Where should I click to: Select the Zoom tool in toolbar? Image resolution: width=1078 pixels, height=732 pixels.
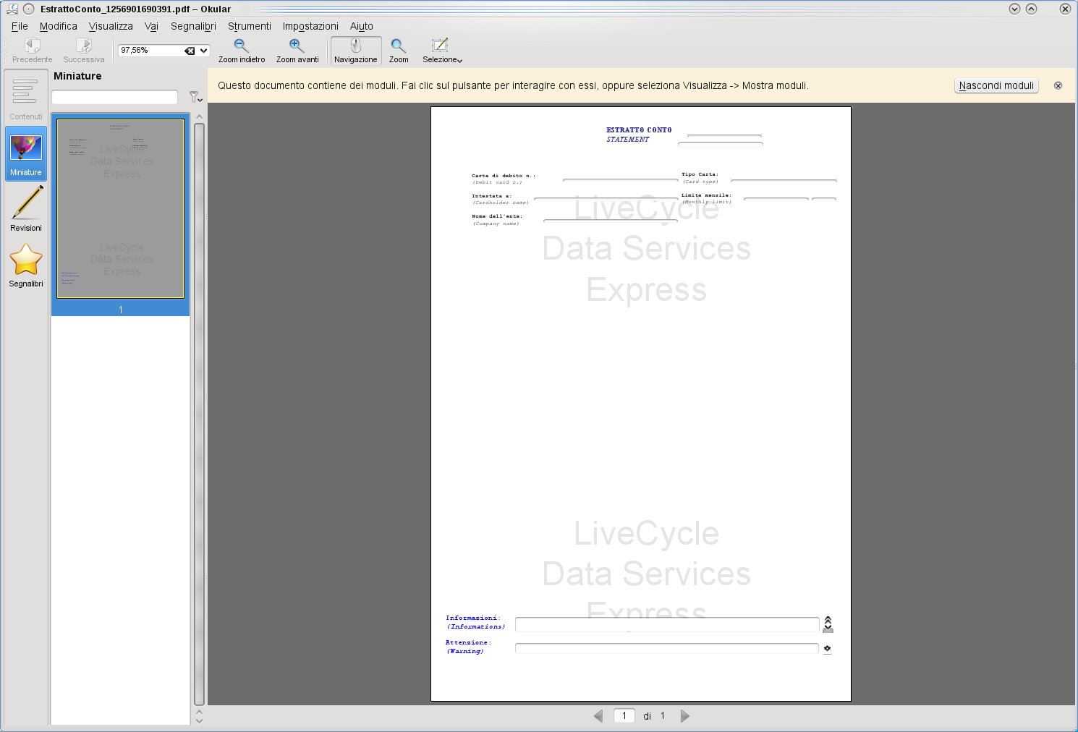pyautogui.click(x=398, y=51)
